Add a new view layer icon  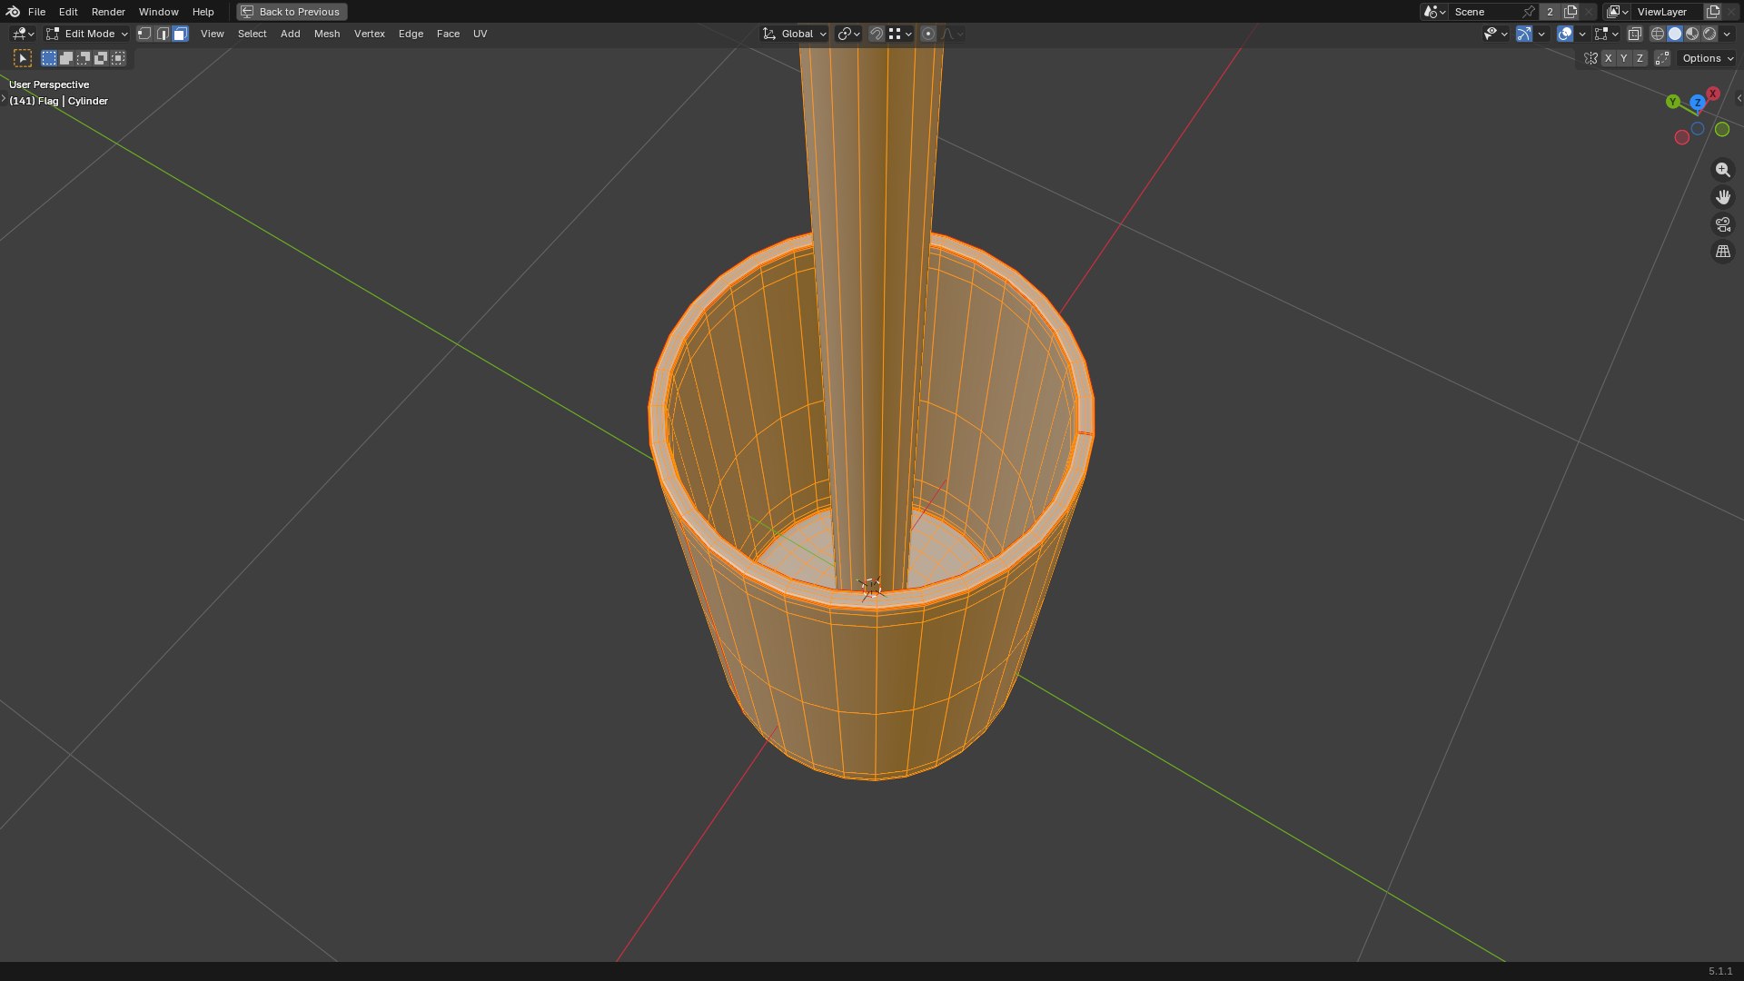[1713, 12]
